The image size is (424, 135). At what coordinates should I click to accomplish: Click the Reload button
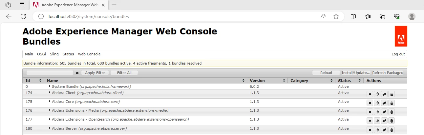coord(326,73)
